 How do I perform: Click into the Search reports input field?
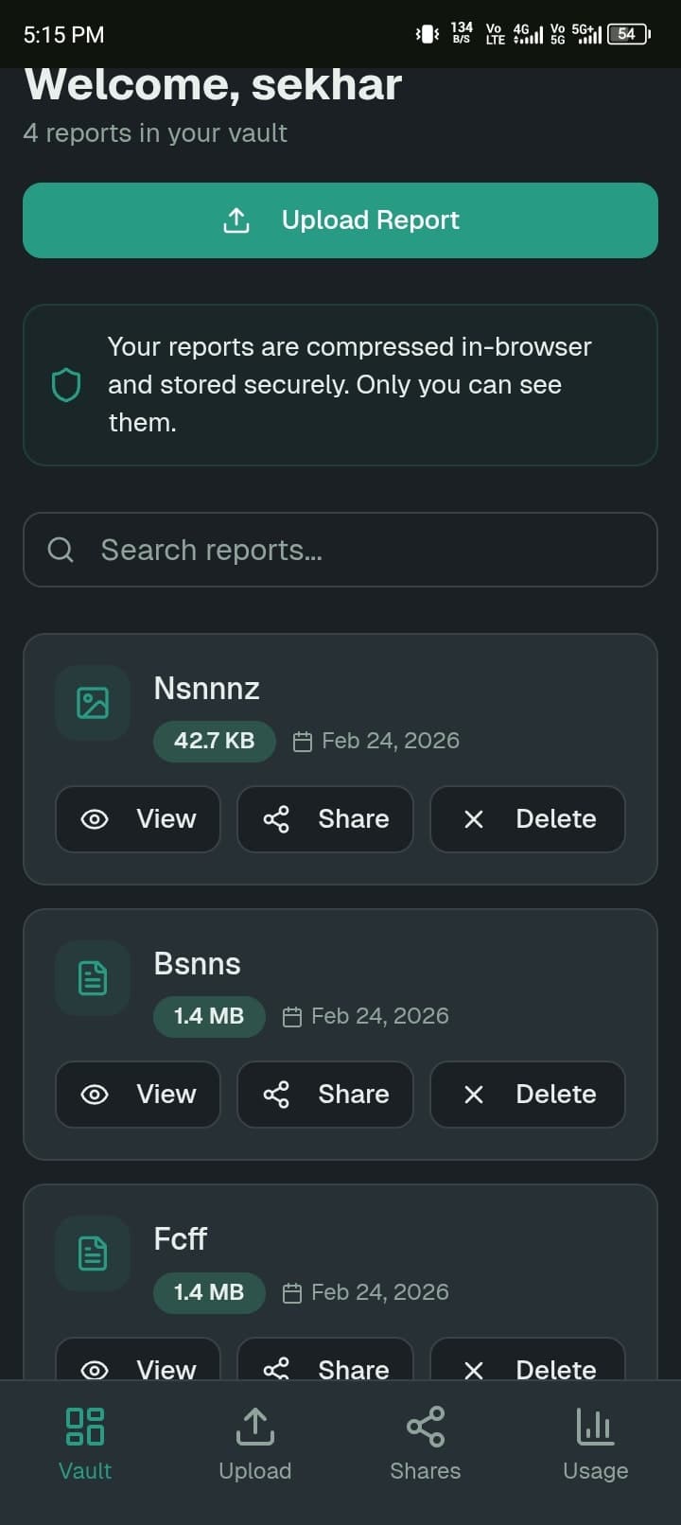[340, 549]
